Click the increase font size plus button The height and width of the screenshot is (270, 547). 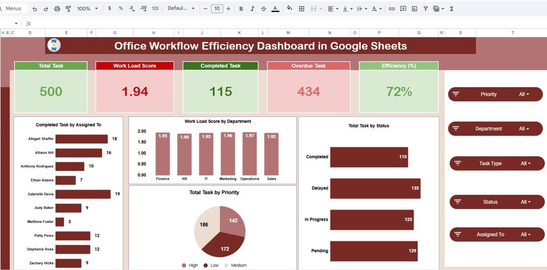(228, 9)
